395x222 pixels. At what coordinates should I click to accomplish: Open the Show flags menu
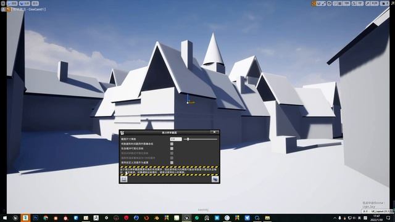point(35,4)
